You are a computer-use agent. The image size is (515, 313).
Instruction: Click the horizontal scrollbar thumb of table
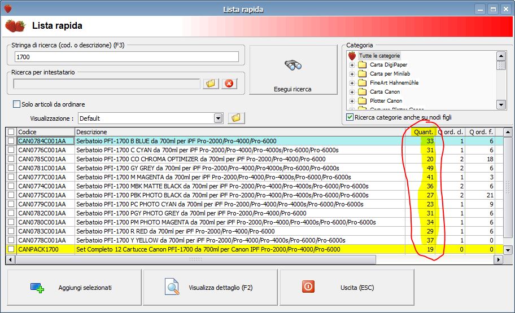[x=195, y=259]
